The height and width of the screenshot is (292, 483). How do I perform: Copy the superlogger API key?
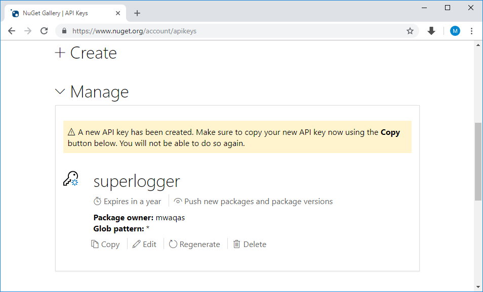(105, 245)
